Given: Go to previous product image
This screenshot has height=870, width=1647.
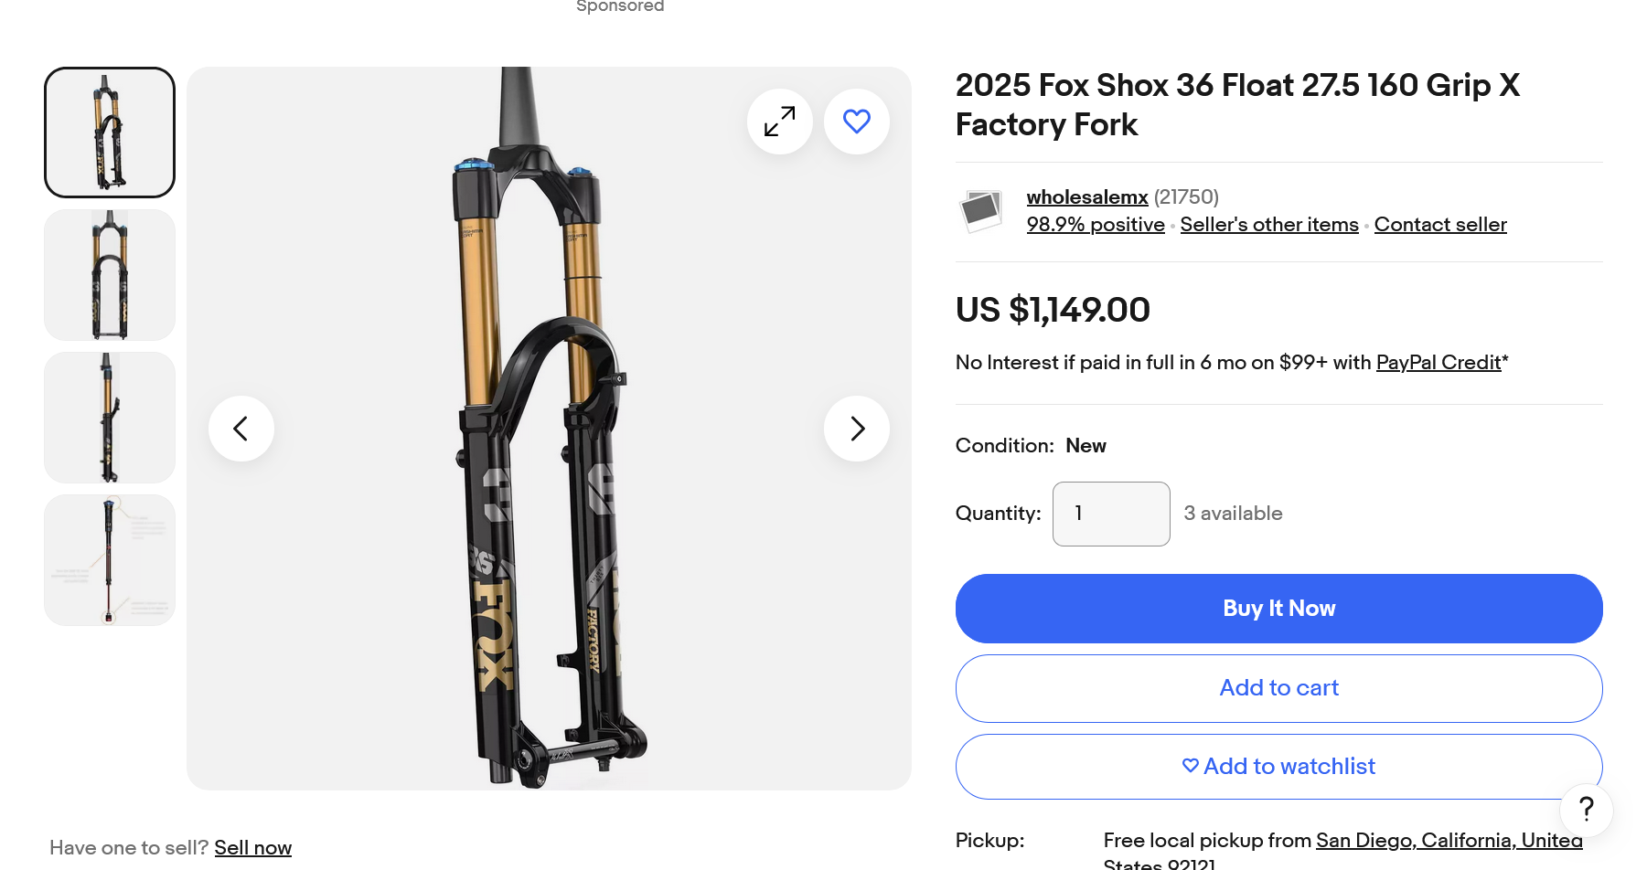Looking at the screenshot, I should click(241, 429).
